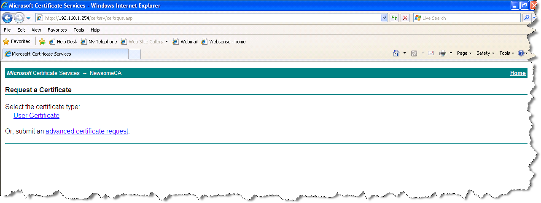Click the Read Mail envelope icon
541x203 pixels.
click(431, 53)
